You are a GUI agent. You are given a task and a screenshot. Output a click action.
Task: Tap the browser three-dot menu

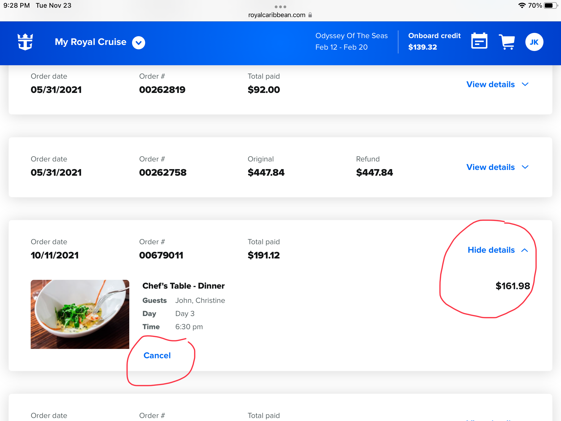coord(280,7)
